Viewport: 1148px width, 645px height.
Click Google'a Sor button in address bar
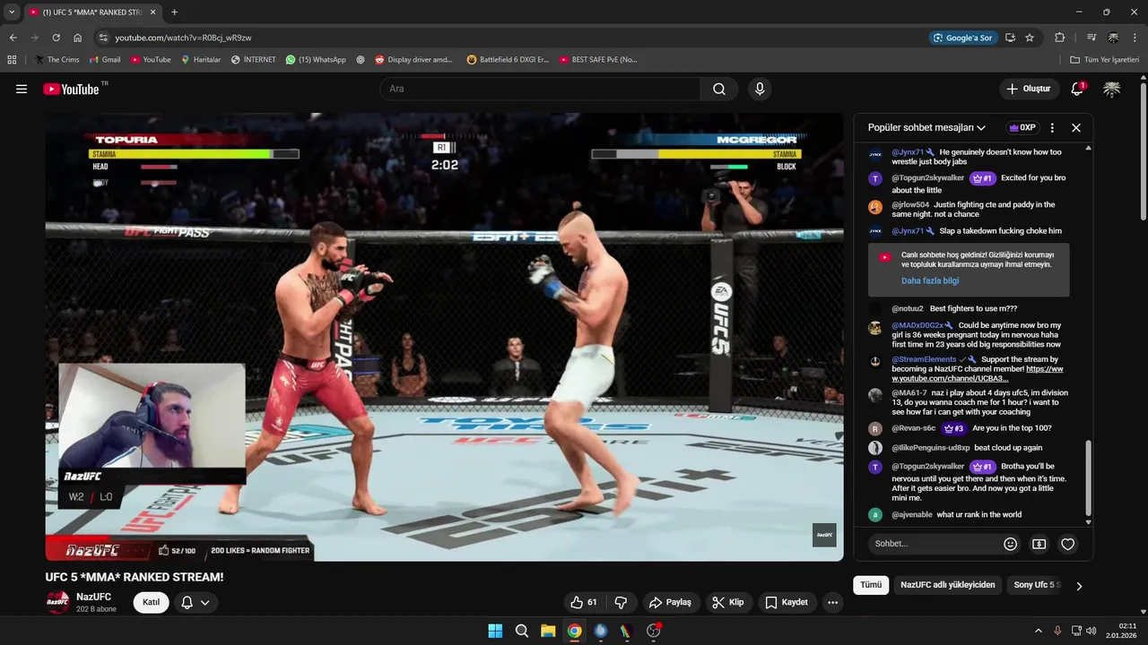coord(963,38)
